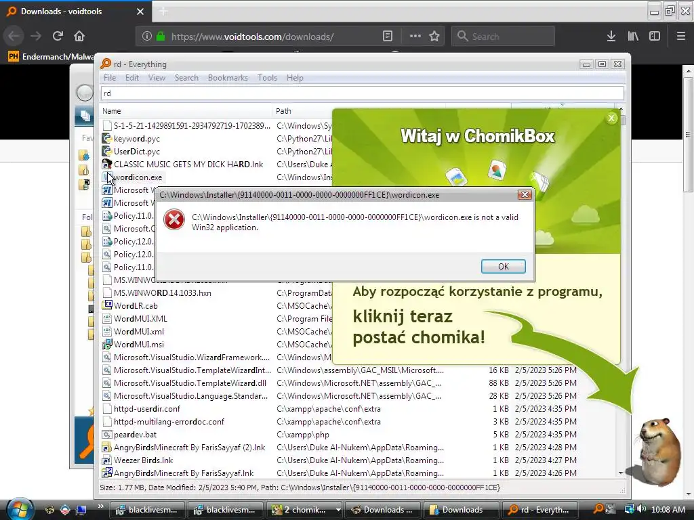
Task: Open the Search menu in Everything
Action: coord(186,78)
